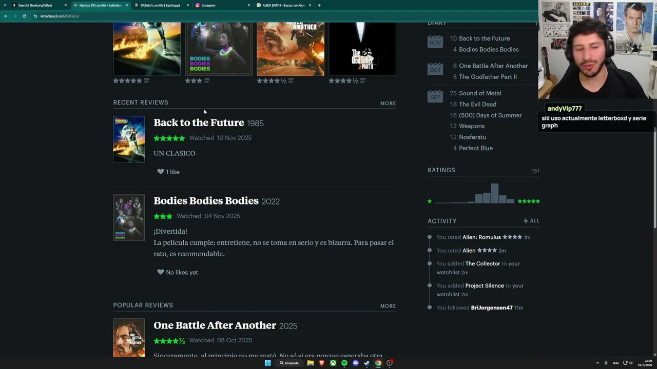Open BriJorgensen47 profile in activity

[492, 307]
